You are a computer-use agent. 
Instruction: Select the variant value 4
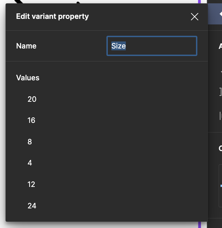coord(30,163)
